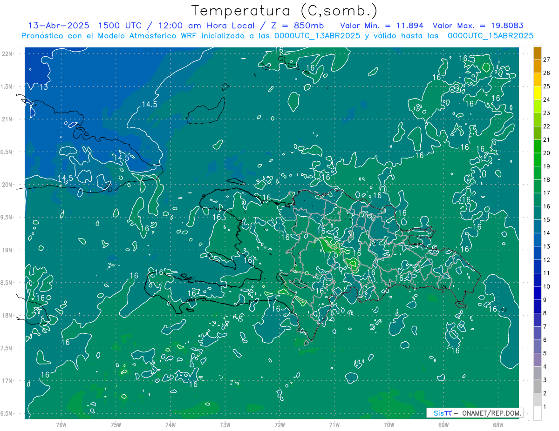The image size is (559, 431).
Task: Click the "73W" longitude axis label
Action: [225, 424]
